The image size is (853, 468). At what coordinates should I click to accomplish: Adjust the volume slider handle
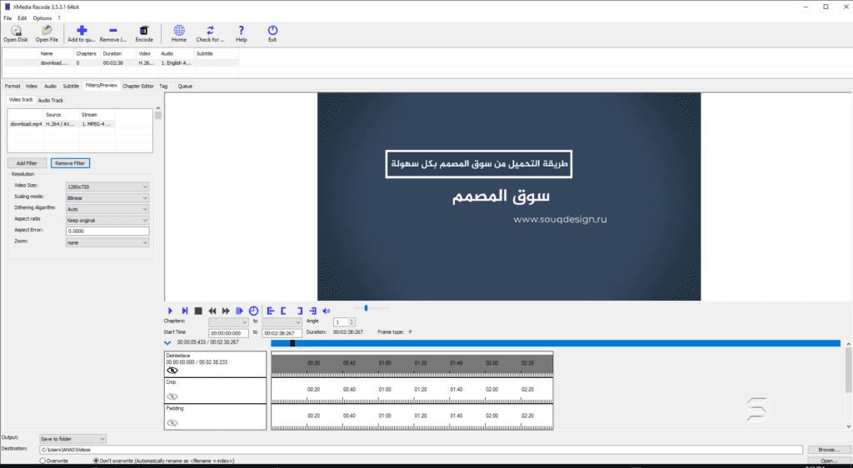point(367,308)
